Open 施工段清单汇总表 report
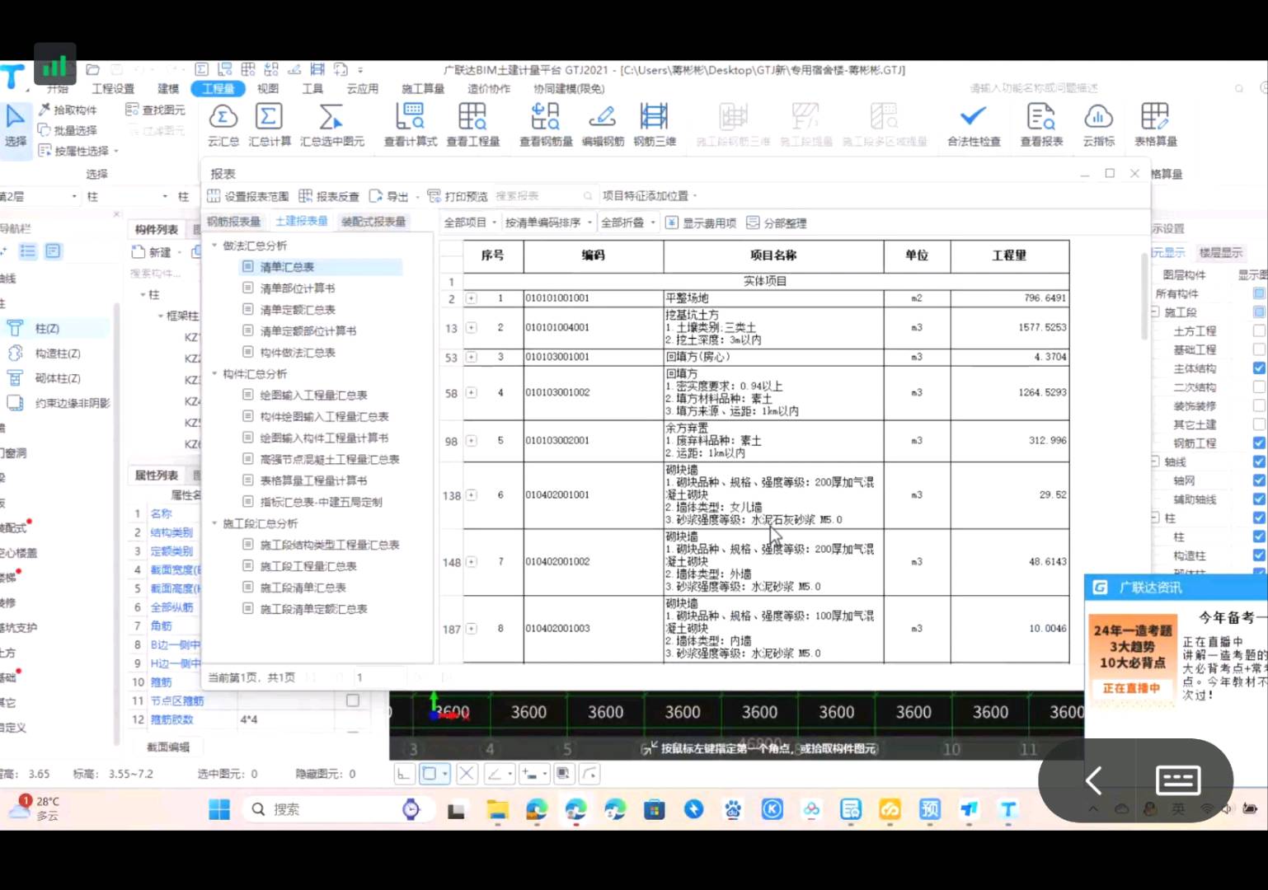This screenshot has height=890, width=1268. 303,588
